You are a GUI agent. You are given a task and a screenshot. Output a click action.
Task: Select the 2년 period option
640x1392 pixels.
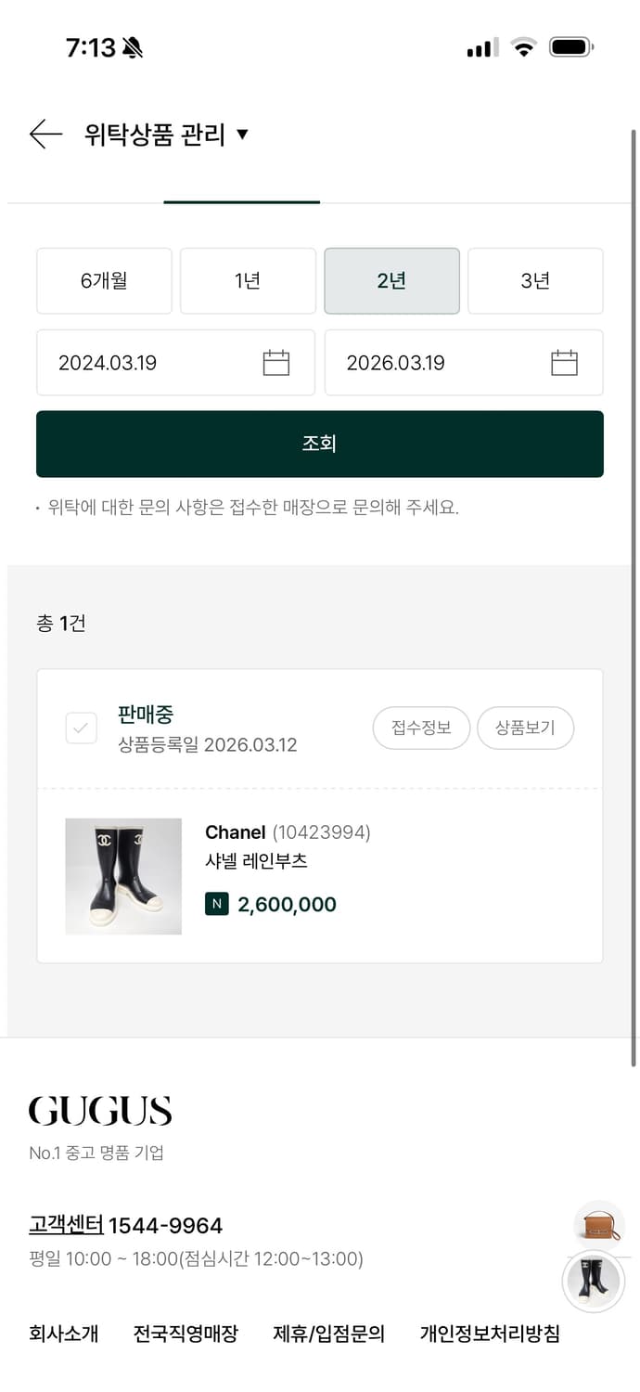(391, 280)
